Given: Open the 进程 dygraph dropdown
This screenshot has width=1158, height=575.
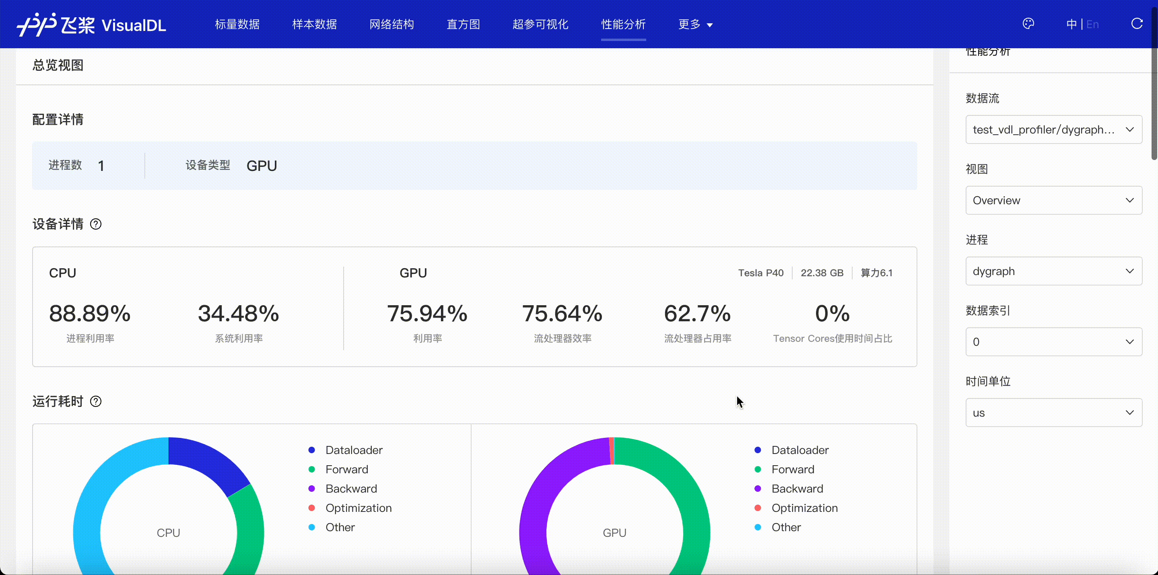Looking at the screenshot, I should [x=1053, y=271].
